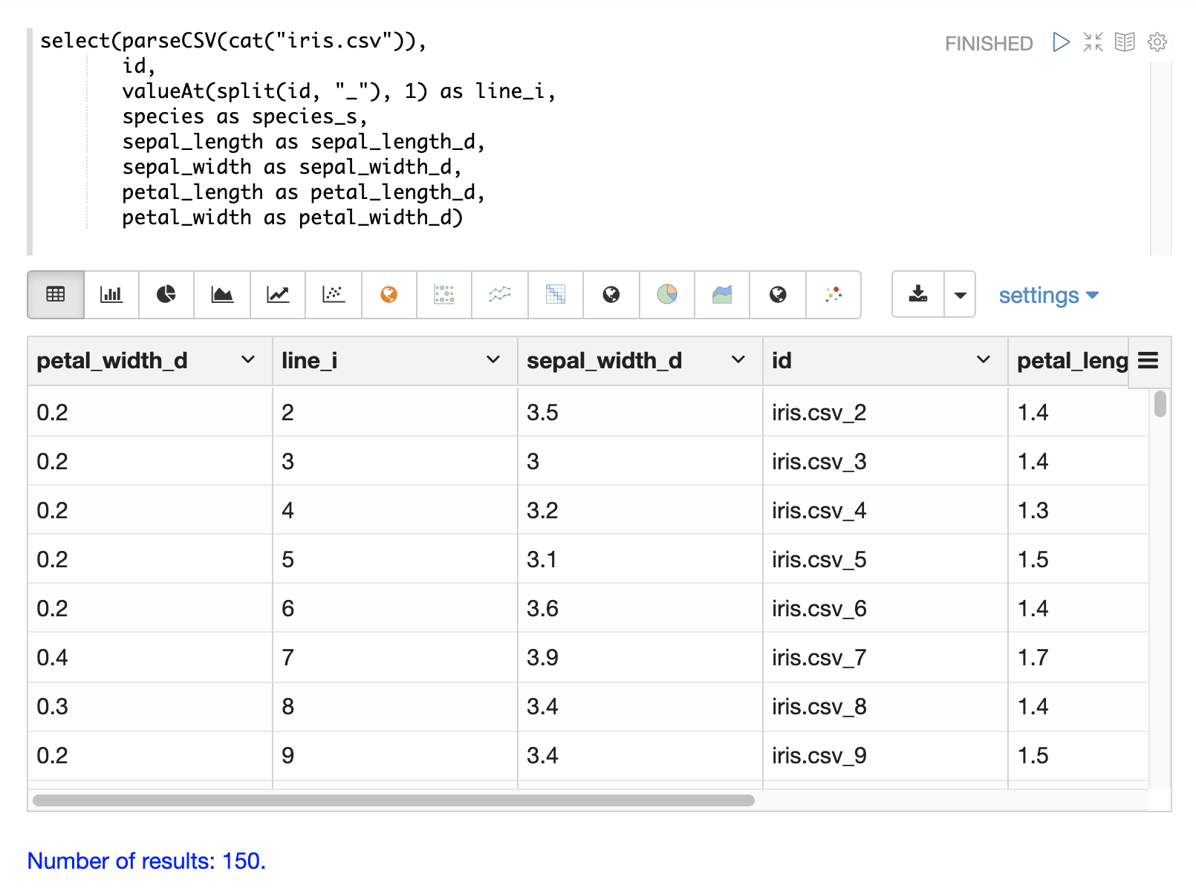1196x894 pixels.
Task: Click the iris.csv_5 cell
Action: point(819,560)
